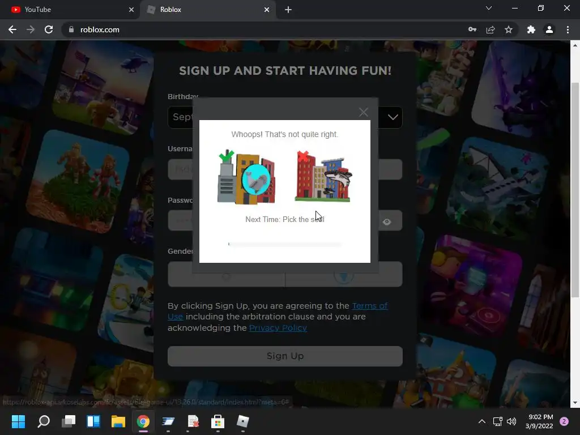Viewport: 580px width, 435px height.
Task: Switch to the YouTube tab
Action: (70, 10)
